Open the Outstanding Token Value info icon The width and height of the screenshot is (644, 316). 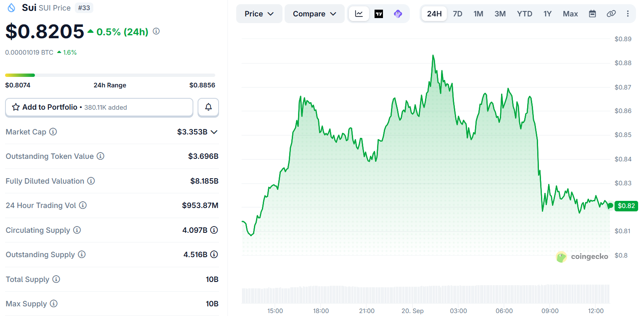point(100,156)
